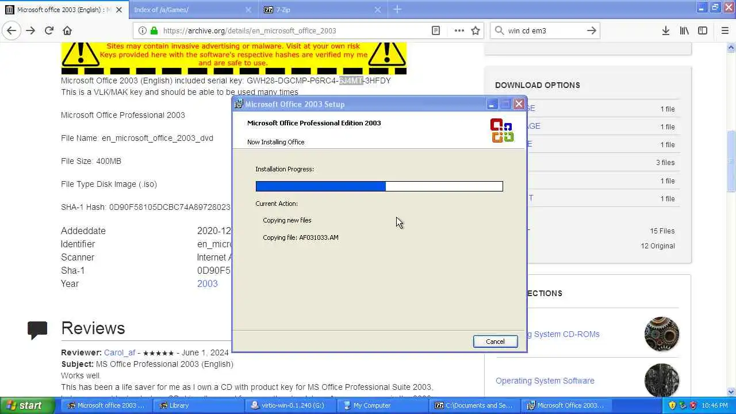This screenshot has height=414, width=736.
Task: Cancel the Office 2003 installation
Action: click(495, 342)
